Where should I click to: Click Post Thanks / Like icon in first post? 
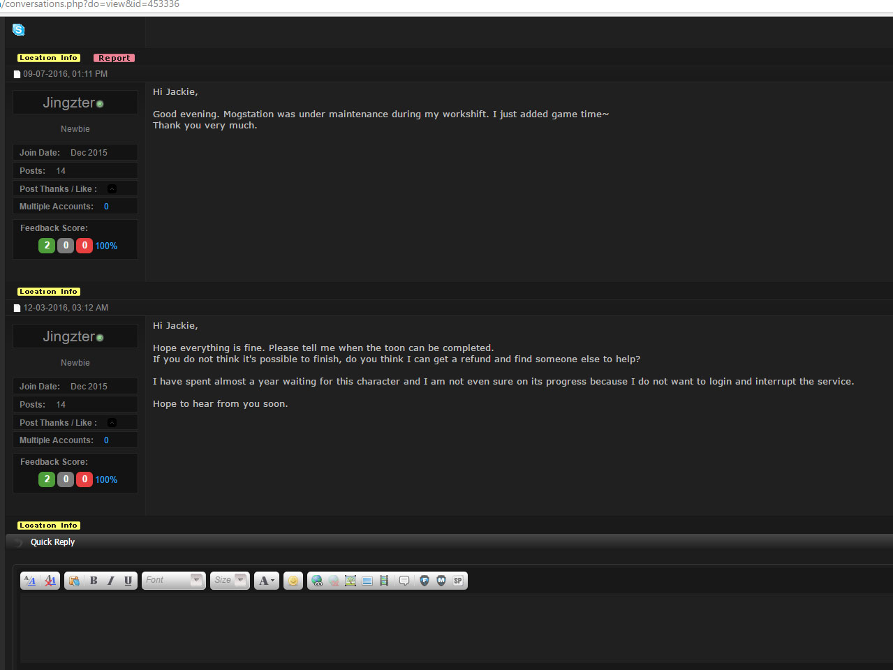112,188
